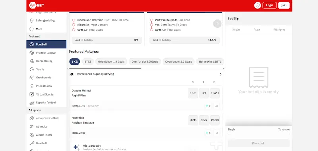Viewport: 318px width, 151px height.
Task: Bet Partizan Belgrade win at 23/10
Action: pos(215,120)
